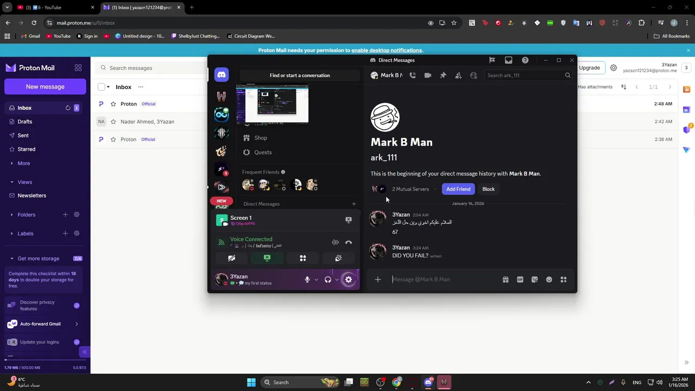Click the Message @Mark B Man box
Screen dimensions: 695x391
445,280
